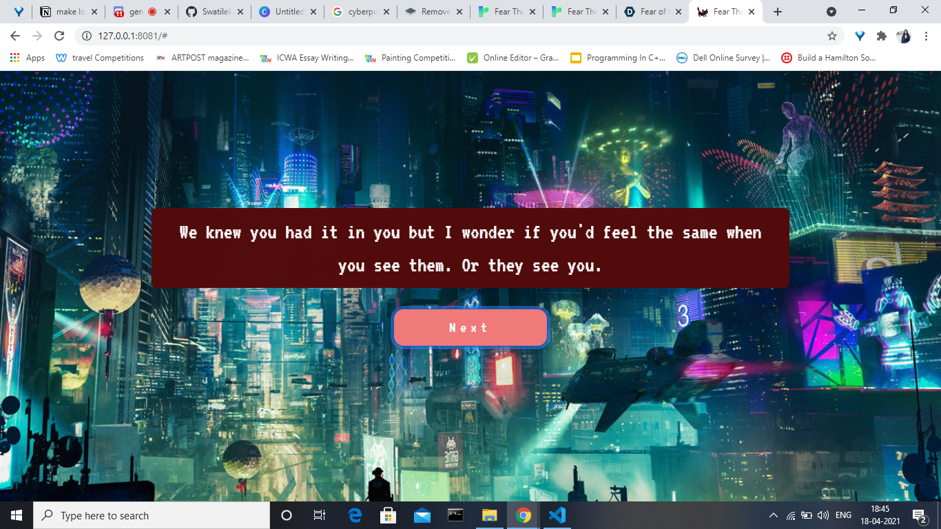The height and width of the screenshot is (529, 941).
Task: Switch to the Untitled tab
Action: pos(287,12)
